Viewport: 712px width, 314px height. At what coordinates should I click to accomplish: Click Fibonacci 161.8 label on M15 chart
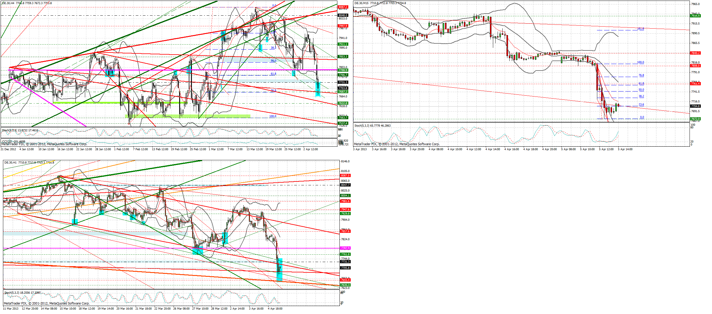(640, 29)
